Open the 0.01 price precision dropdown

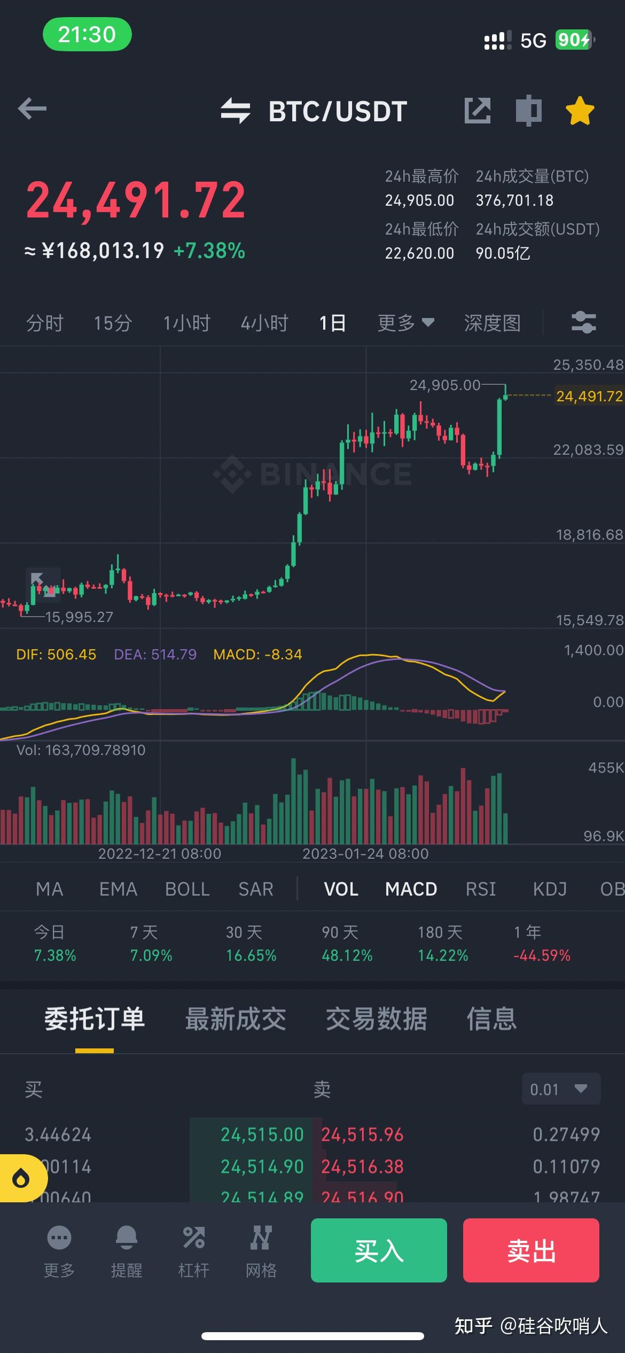(560, 1089)
